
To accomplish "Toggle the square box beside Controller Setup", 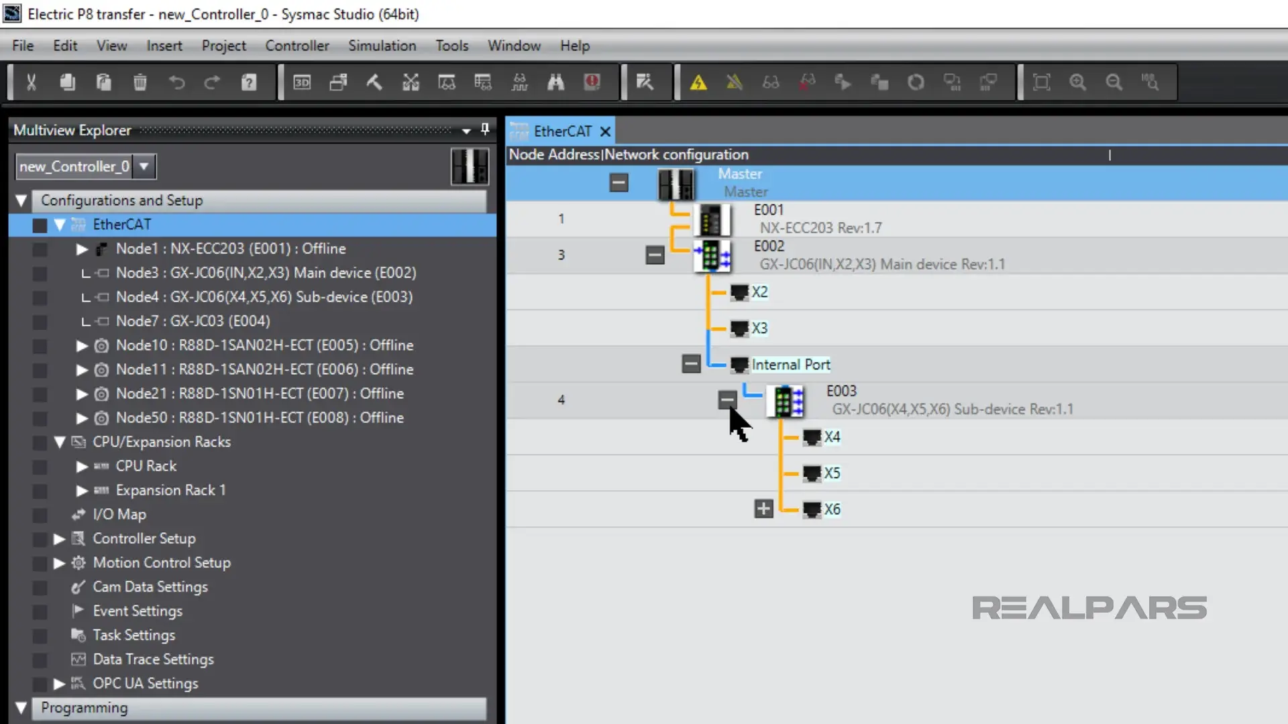I will [x=40, y=539].
